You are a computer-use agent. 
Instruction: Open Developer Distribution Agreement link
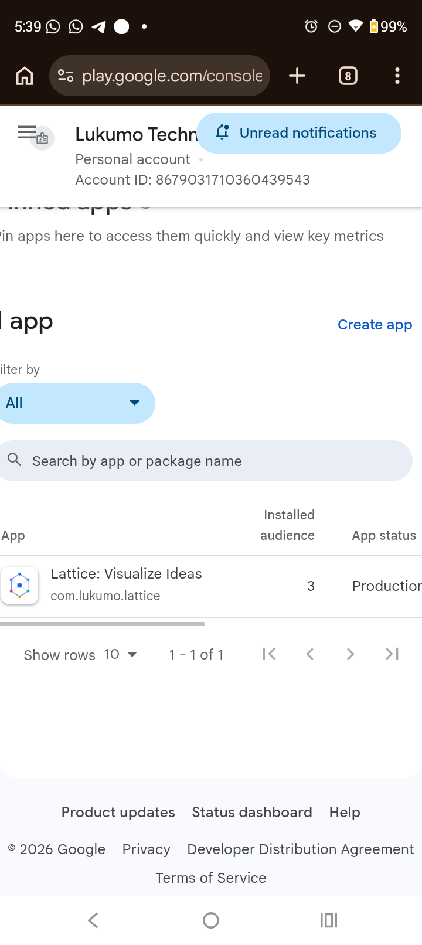[x=301, y=849]
